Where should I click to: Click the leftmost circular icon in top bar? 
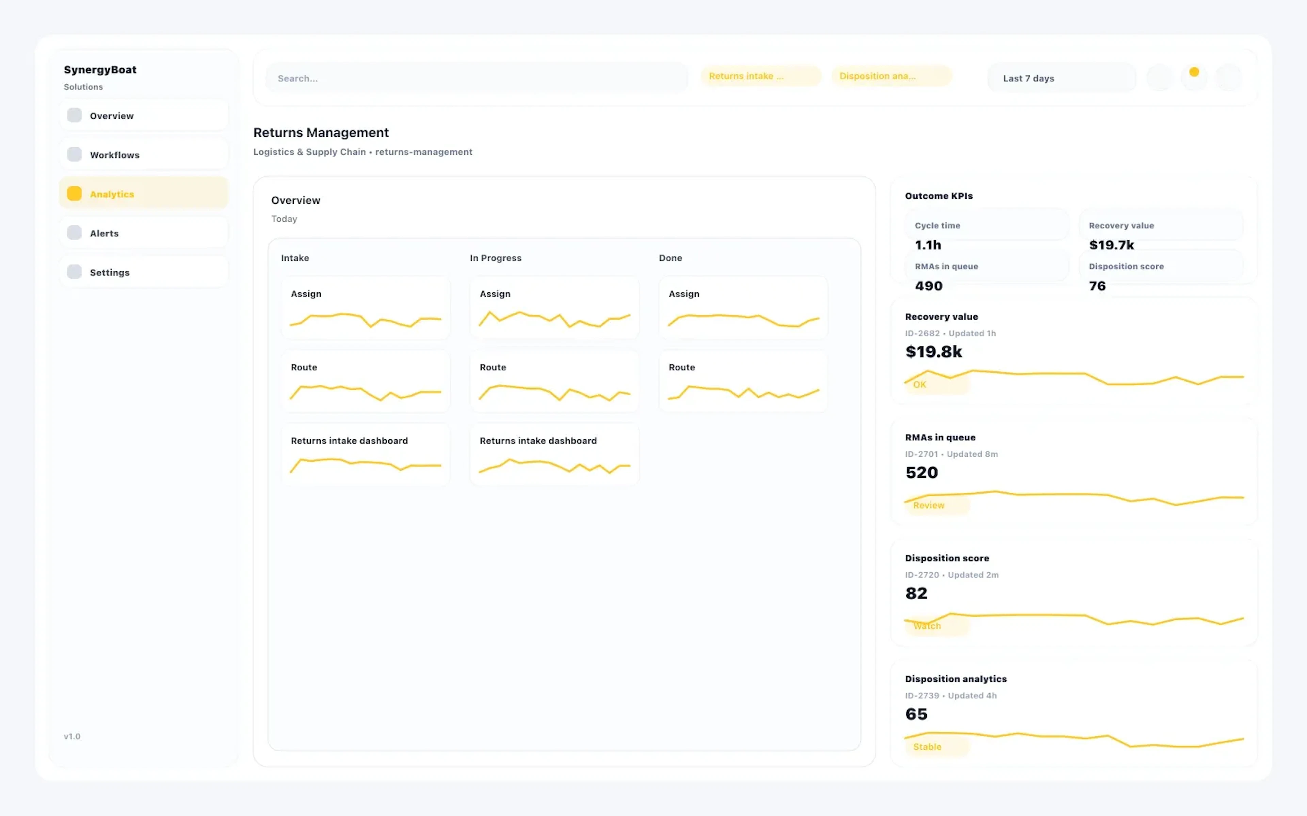[x=1160, y=77]
